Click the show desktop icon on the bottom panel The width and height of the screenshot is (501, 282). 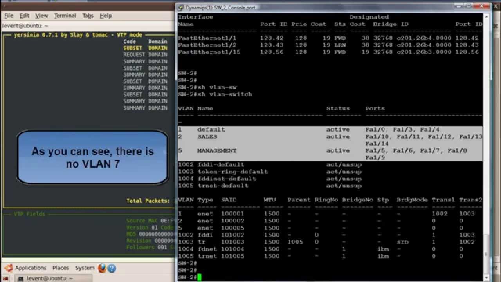tap(5, 278)
